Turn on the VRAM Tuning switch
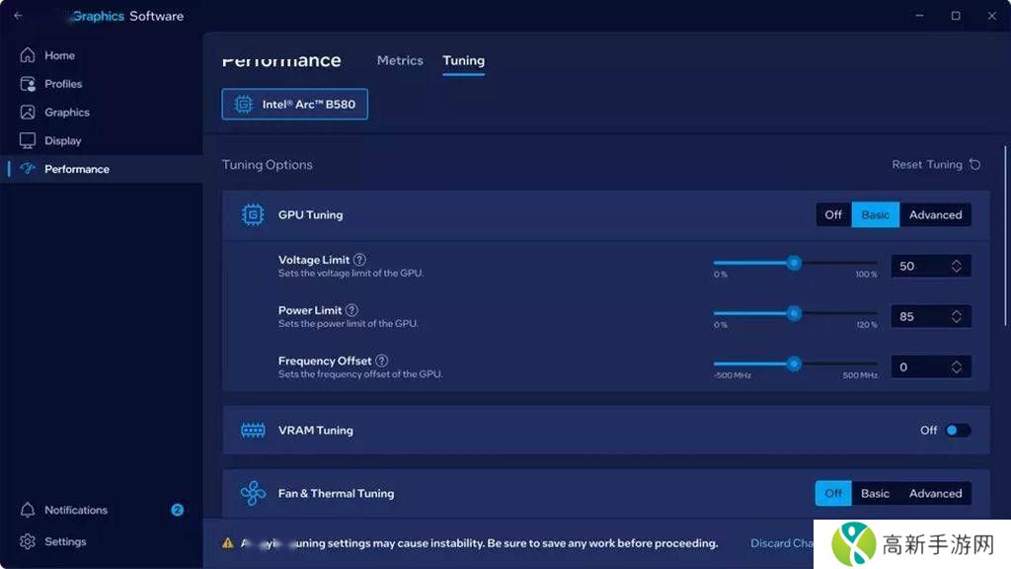This screenshot has width=1011, height=569. point(958,431)
